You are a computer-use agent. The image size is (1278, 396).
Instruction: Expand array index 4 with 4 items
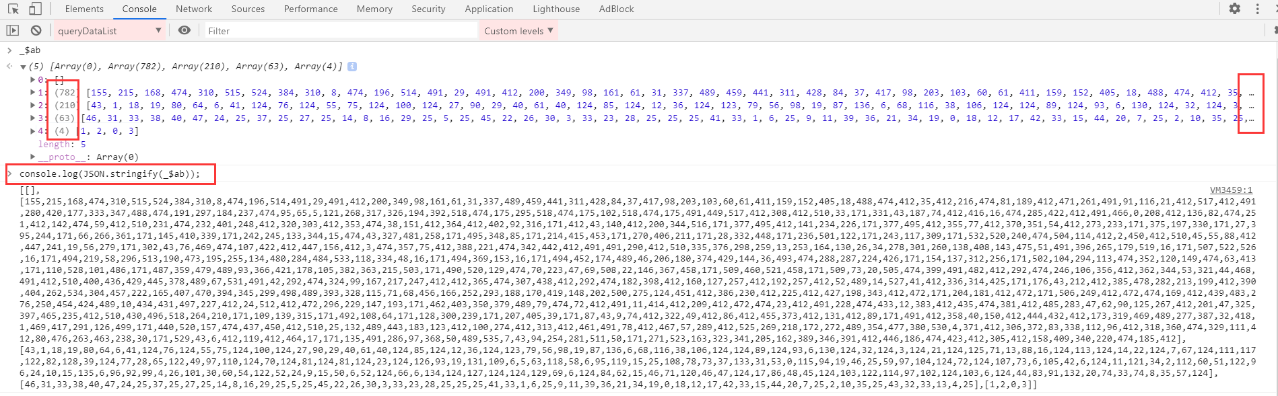pos(32,130)
